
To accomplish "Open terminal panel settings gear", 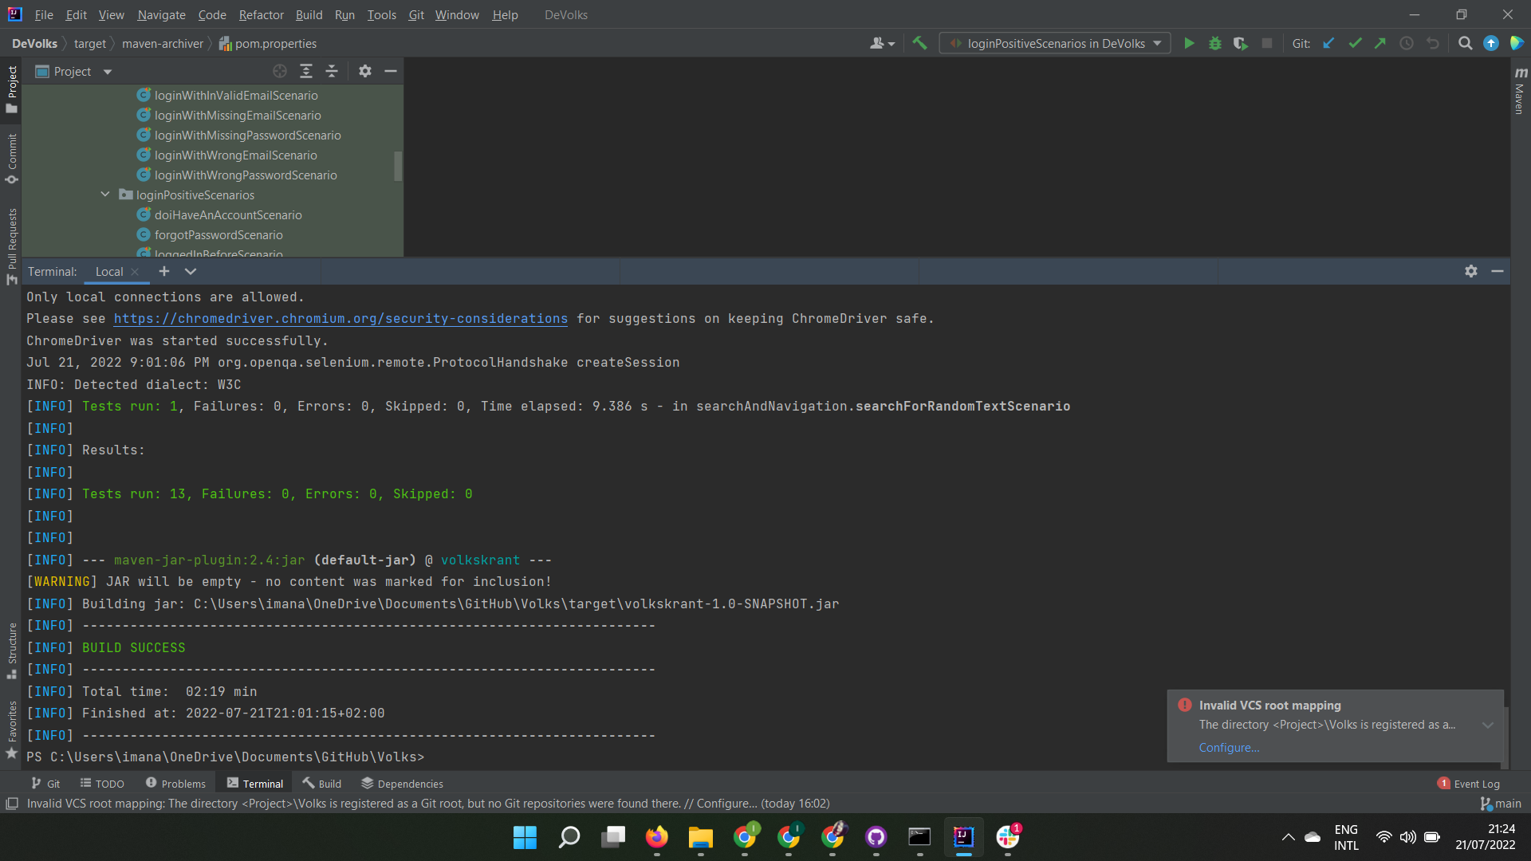I will pyautogui.click(x=1470, y=271).
